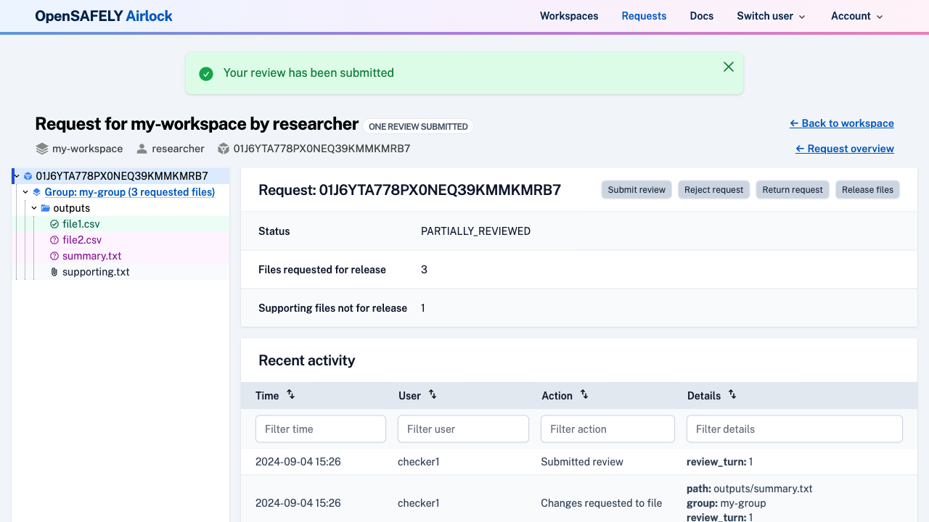This screenshot has height=522, width=929.
Task: Click the workspace layers icon beside my-workspace
Action: pyautogui.click(x=41, y=149)
